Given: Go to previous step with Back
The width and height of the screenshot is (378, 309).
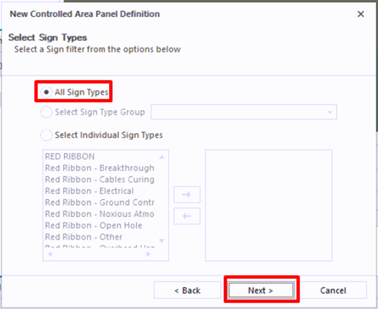Looking at the screenshot, I should click(x=187, y=290).
